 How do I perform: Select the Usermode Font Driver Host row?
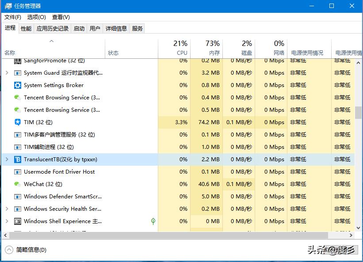coord(178,172)
